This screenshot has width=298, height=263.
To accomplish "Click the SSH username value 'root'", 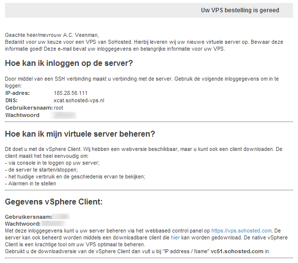I will 59,108.
